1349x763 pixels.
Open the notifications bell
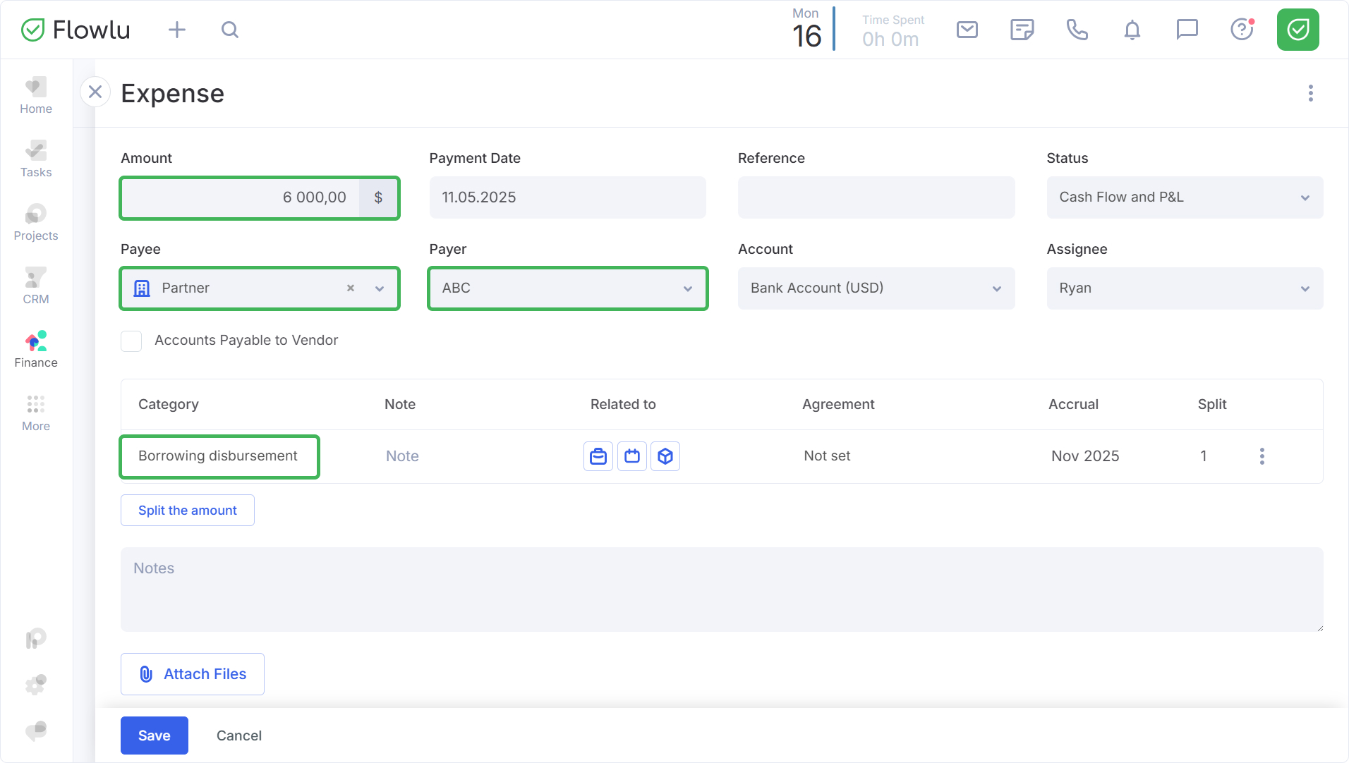1132,30
